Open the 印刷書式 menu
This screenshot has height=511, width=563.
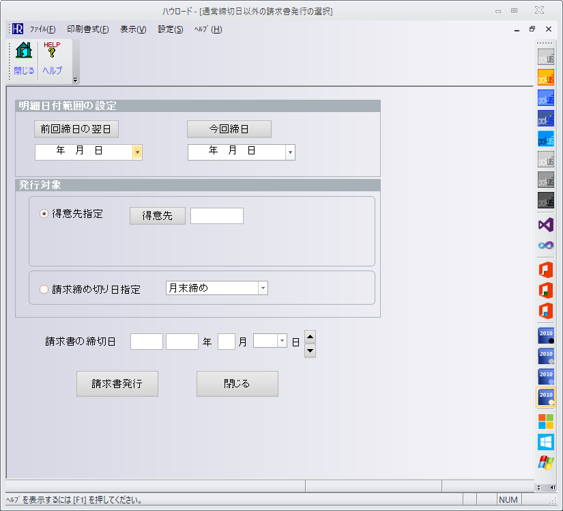coord(87,29)
